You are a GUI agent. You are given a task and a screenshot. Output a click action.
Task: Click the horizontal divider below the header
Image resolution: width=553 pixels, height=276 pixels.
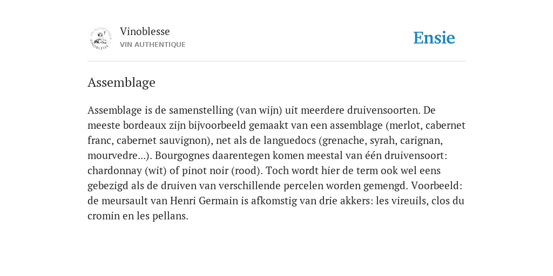(x=276, y=61)
